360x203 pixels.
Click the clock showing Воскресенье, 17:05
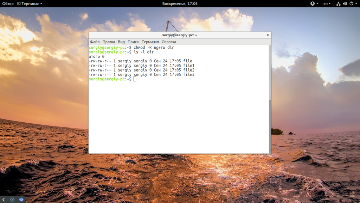coord(180,4)
